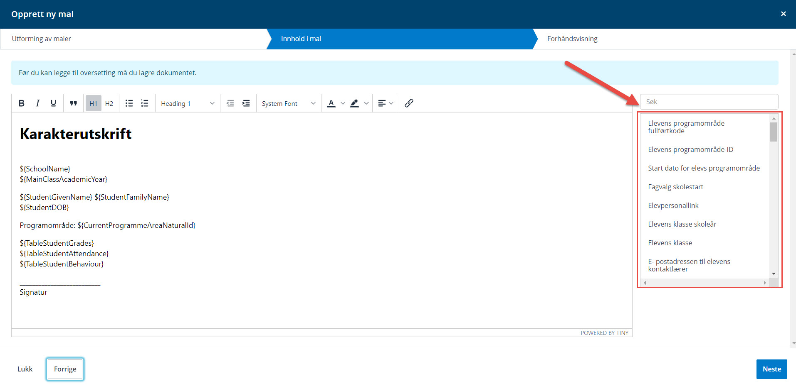Create a numbered list
Viewport: 796px width, 386px height.
pyautogui.click(x=145, y=103)
